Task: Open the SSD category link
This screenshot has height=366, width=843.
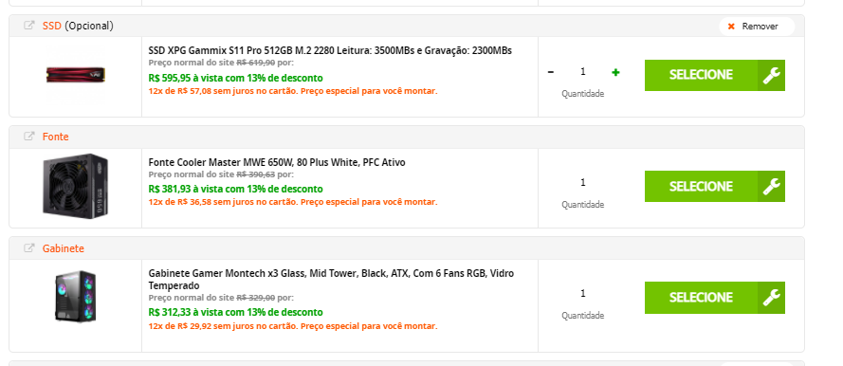Action: pos(51,26)
